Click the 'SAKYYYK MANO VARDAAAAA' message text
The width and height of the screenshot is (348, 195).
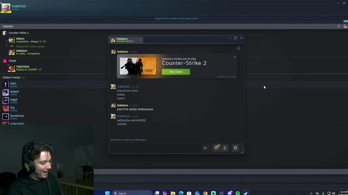click(135, 109)
